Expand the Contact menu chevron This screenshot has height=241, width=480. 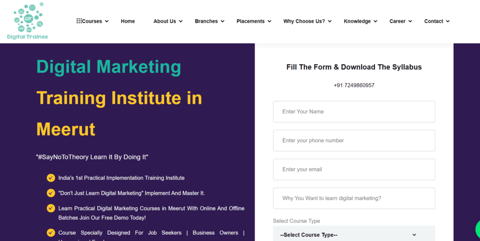[448, 21]
